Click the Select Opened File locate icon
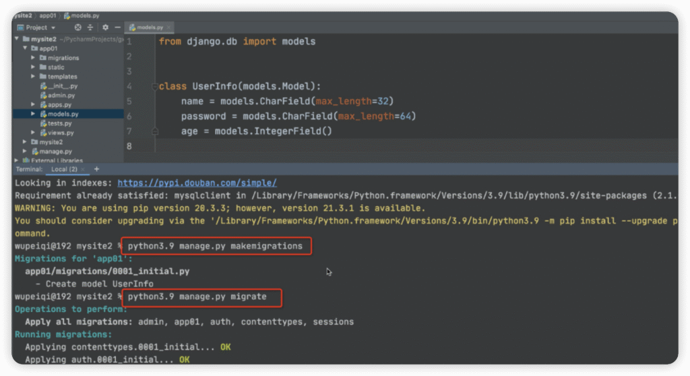The height and width of the screenshot is (376, 690). 77,28
